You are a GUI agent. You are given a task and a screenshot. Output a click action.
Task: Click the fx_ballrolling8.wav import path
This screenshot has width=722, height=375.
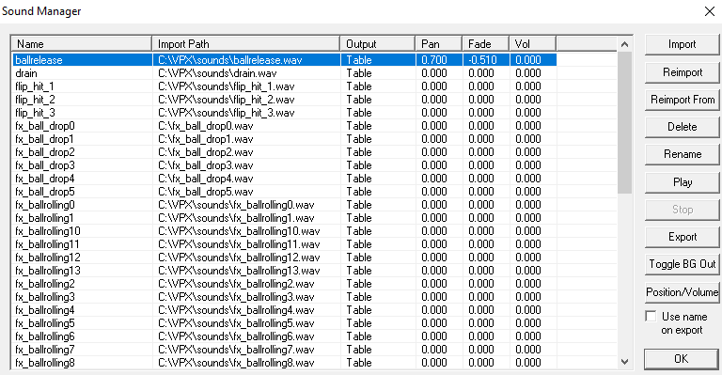[x=236, y=363]
